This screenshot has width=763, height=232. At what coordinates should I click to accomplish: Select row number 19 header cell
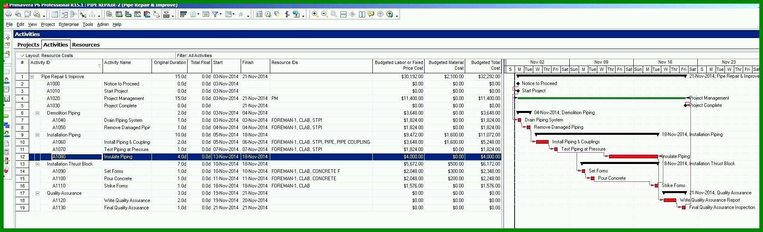[x=22, y=208]
